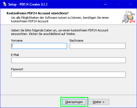Click the "Passwort" label
Screen dimensions: 137x108
click(17, 69)
